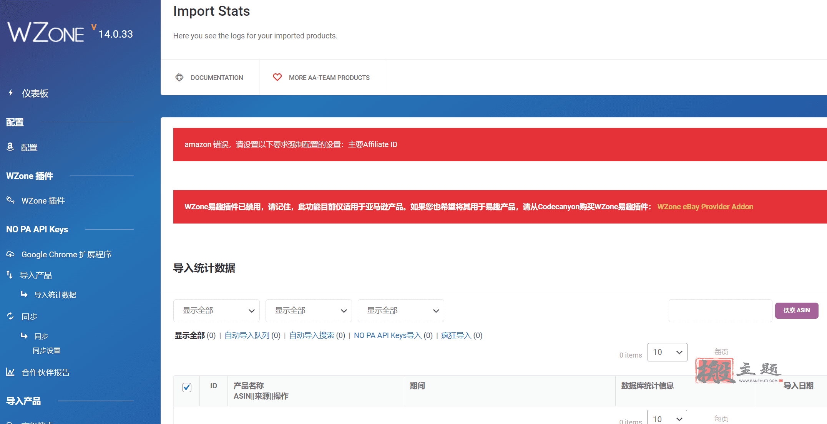Click the plug icon beside WZone 插件
The width and height of the screenshot is (827, 424).
[x=10, y=200]
